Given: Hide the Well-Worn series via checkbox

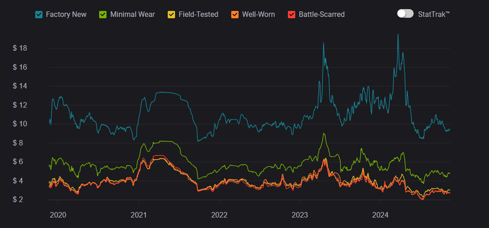Looking at the screenshot, I should click(x=235, y=15).
